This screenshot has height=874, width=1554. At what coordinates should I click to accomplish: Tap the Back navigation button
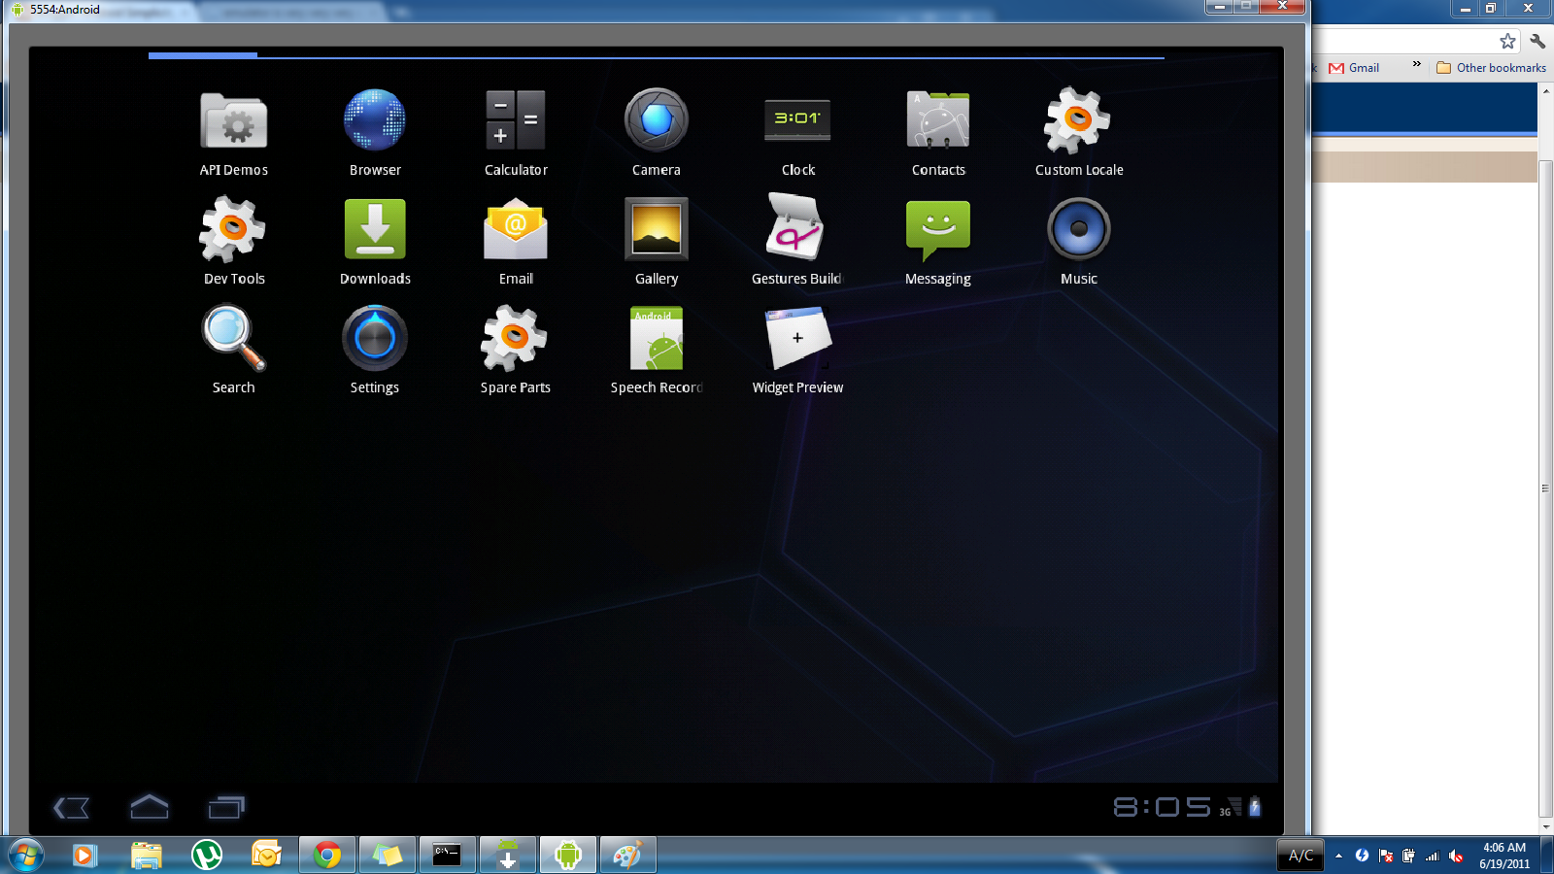pos(71,807)
